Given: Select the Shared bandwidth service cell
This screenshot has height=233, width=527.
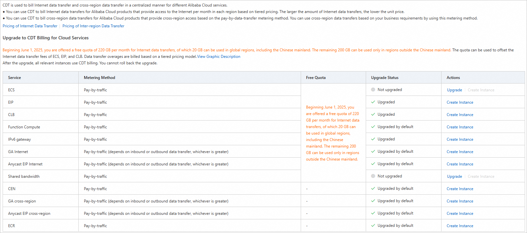Looking at the screenshot, I should tap(41, 176).
